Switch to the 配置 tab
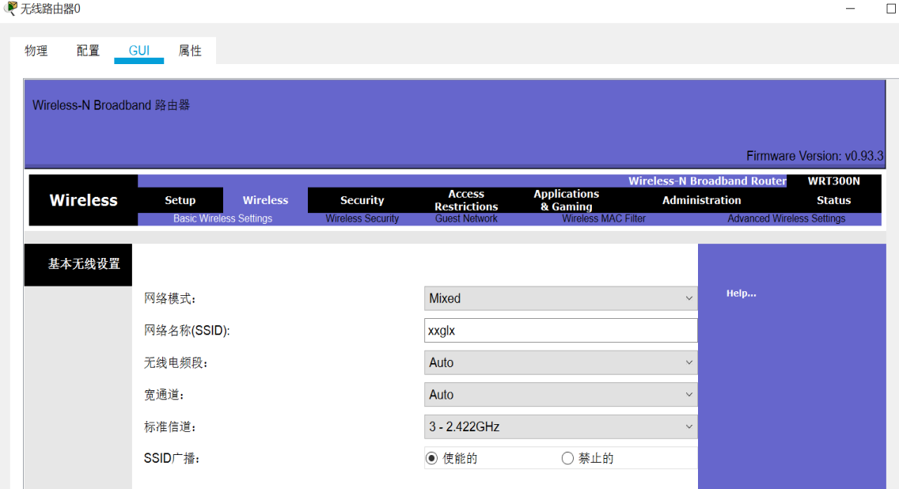This screenshot has height=489, width=899. pos(88,51)
